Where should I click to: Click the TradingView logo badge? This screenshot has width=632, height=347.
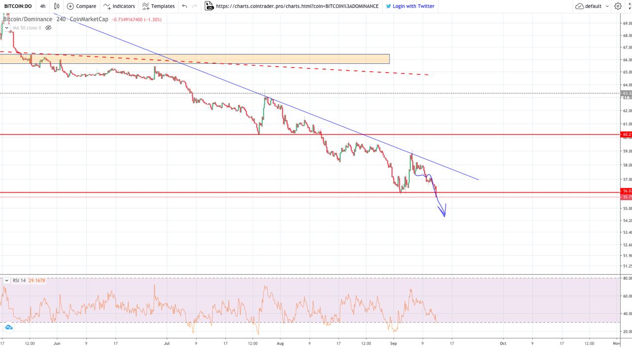point(8,327)
